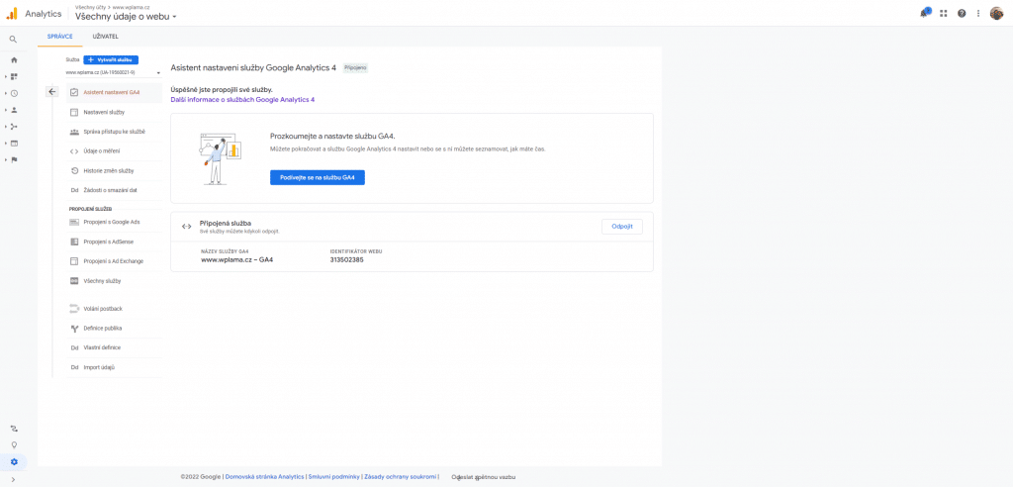Open Import údajů
This screenshot has height=487, width=1013.
click(115, 367)
